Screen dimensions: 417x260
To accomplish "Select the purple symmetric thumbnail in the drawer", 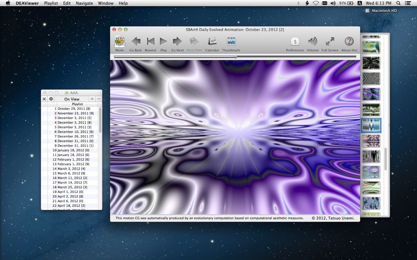I will pos(371,141).
